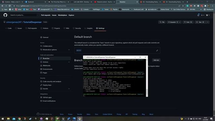Switch to the Issues repository tab
The width and height of the screenshot is (215, 121).
pos(18,28)
